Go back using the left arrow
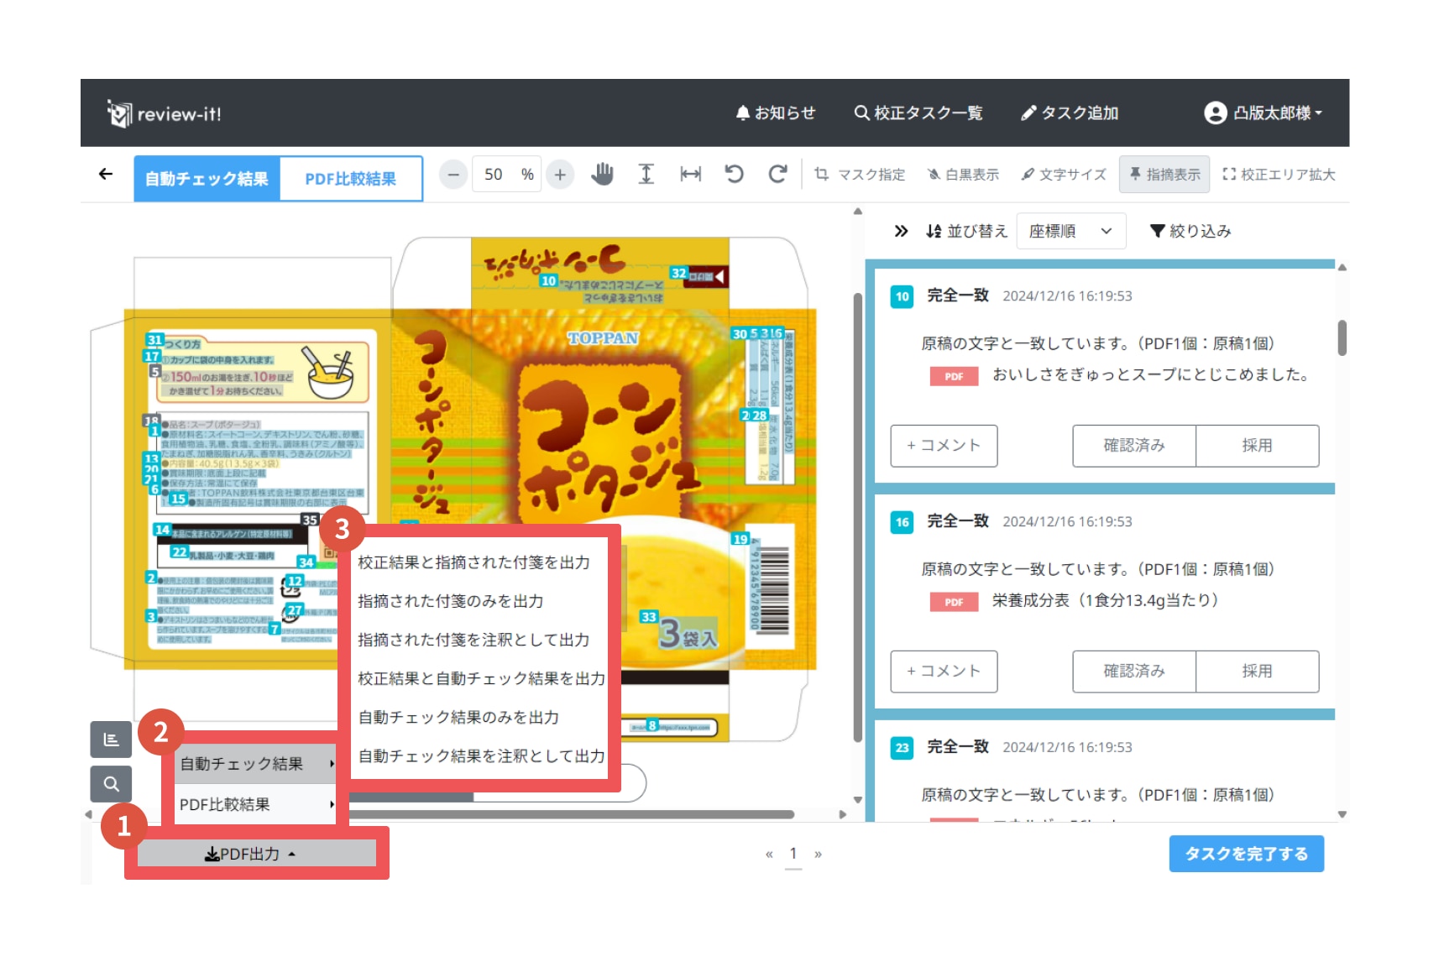Viewport: 1444px width, 962px height. click(x=106, y=174)
